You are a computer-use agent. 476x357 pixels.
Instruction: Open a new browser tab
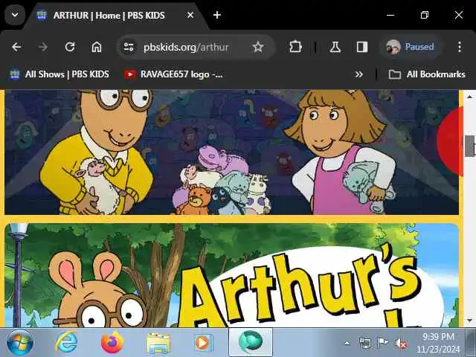click(217, 15)
